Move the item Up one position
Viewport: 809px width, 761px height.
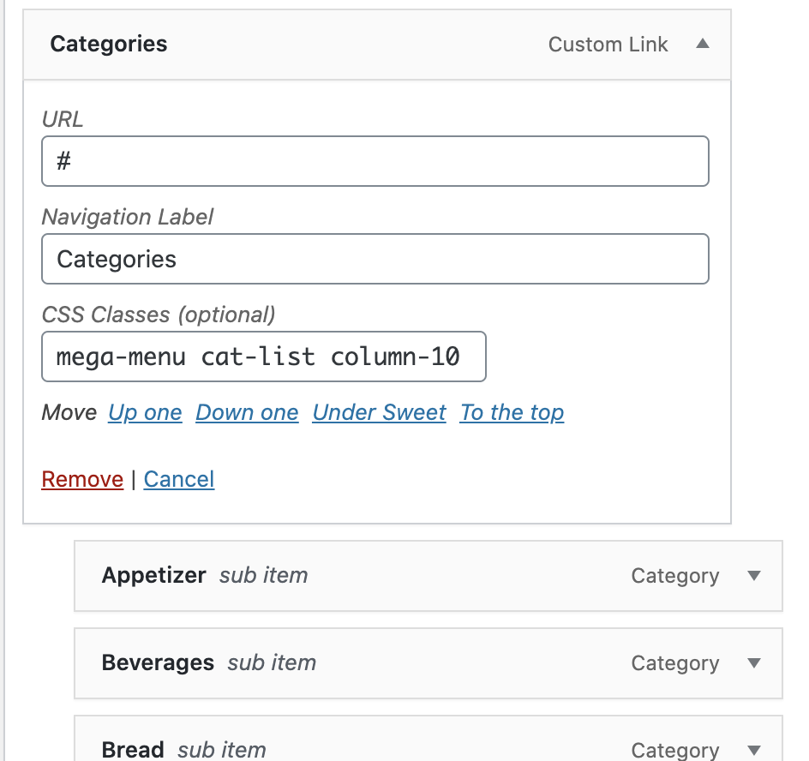144,412
